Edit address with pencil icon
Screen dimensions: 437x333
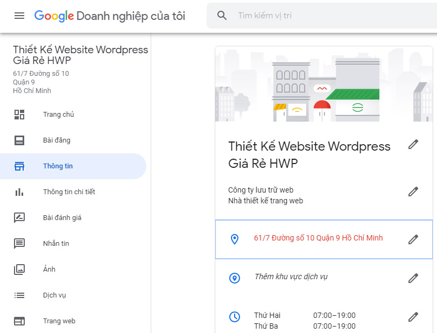coord(413,239)
